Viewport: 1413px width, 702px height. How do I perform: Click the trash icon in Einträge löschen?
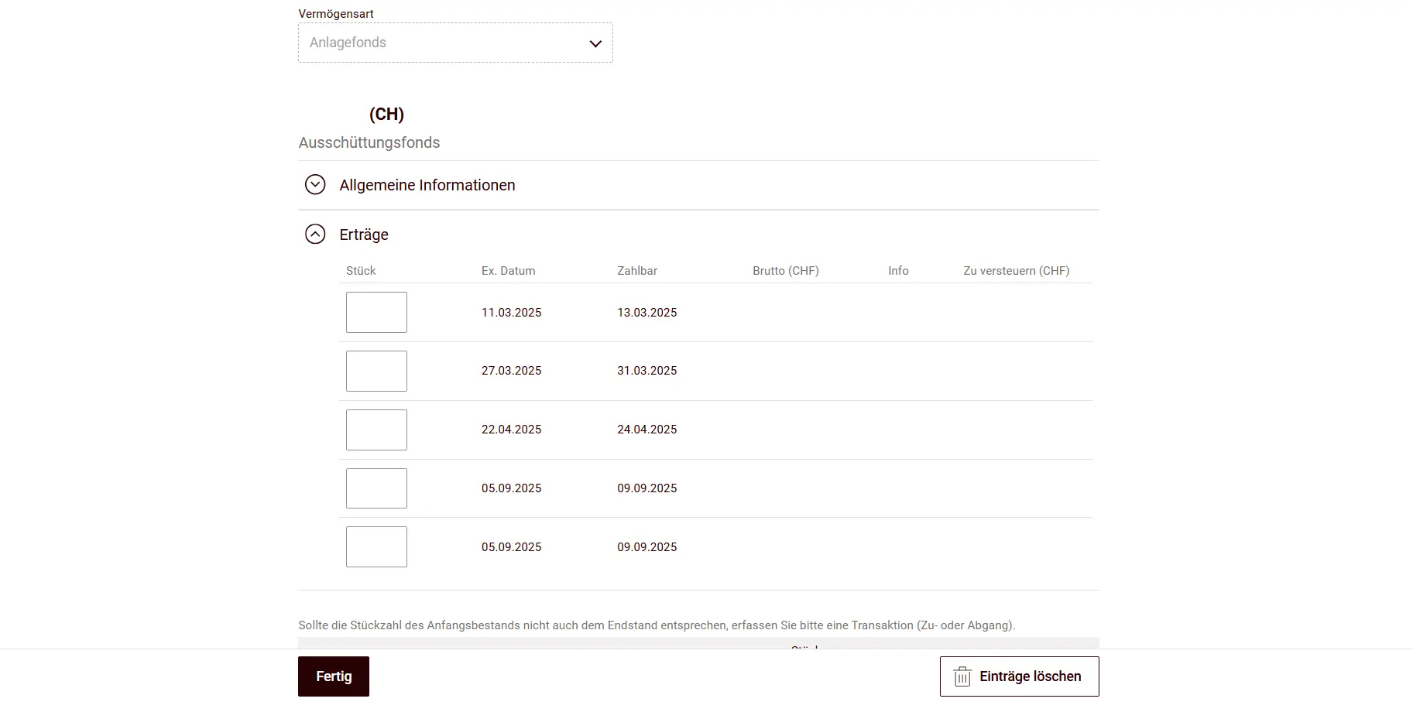962,676
